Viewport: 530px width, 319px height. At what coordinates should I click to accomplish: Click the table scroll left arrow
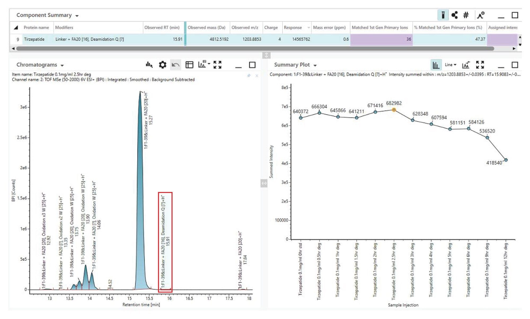point(13,49)
